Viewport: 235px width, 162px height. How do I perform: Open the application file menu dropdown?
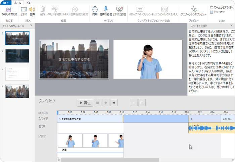(x=6, y=2)
